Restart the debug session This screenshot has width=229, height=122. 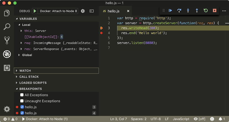[x=206, y=10]
